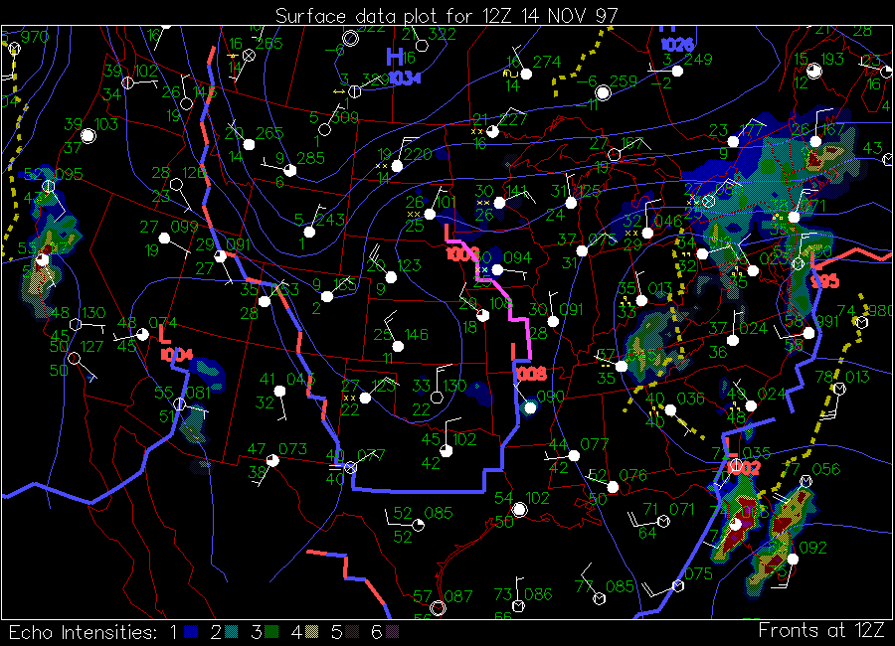Choose echo intensity 4 yellow swatch
Viewport: 895px width, 646px height.
pyautogui.click(x=313, y=632)
